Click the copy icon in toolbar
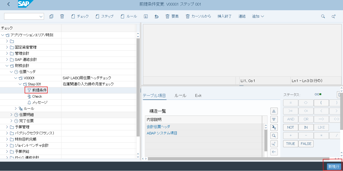Screen dimensions: 343x171 click(x=51, y=16)
